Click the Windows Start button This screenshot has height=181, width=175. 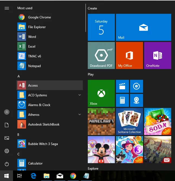point(7,176)
